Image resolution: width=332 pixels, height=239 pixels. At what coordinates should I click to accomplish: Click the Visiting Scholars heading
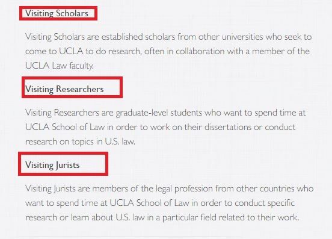tap(57, 13)
